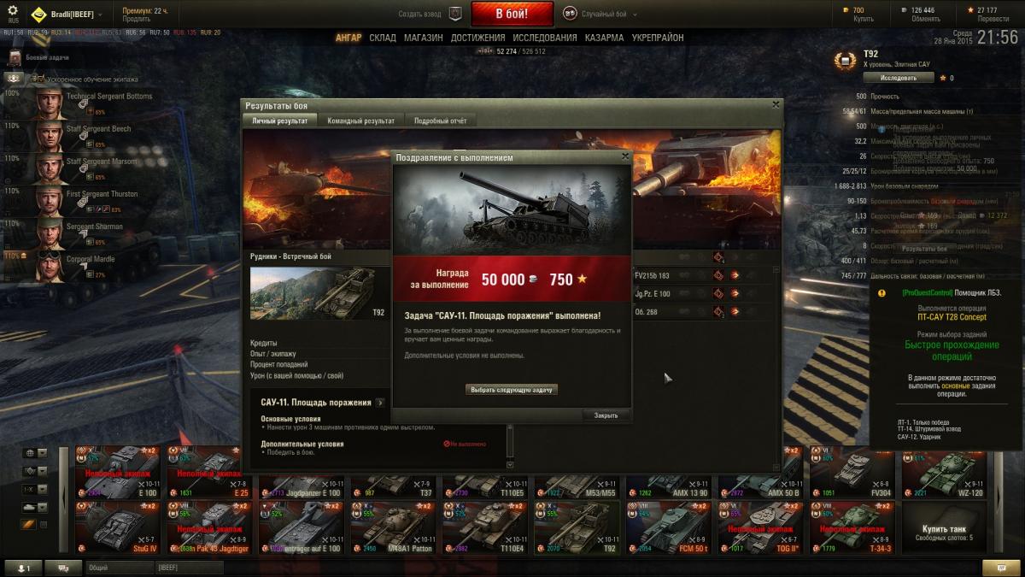Go to the previous carousel page using the left arrow
Screen dimensions: 1025x577
click(63, 501)
